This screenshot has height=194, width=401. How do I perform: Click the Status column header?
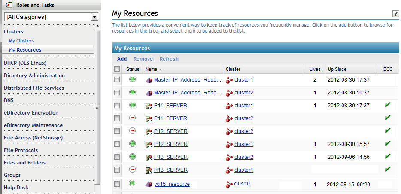pyautogui.click(x=133, y=69)
